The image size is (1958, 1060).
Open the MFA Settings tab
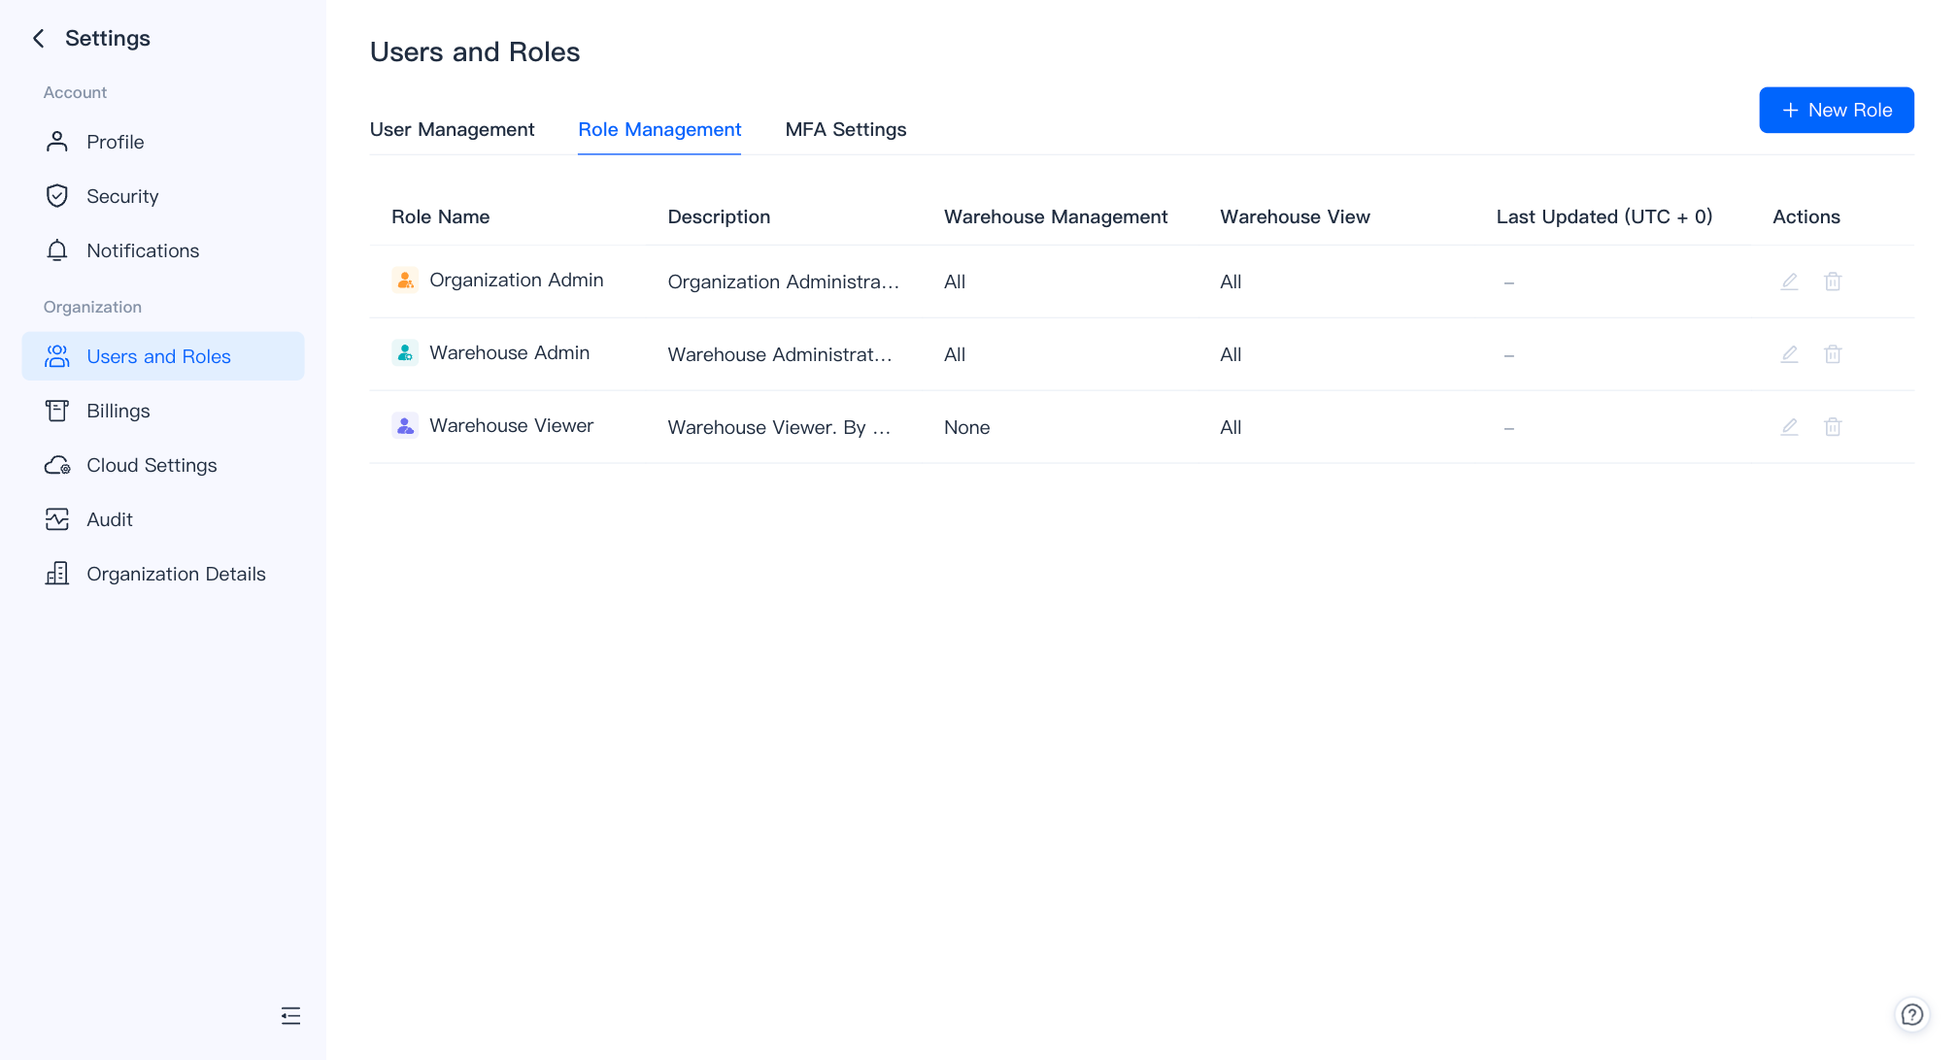click(x=845, y=129)
